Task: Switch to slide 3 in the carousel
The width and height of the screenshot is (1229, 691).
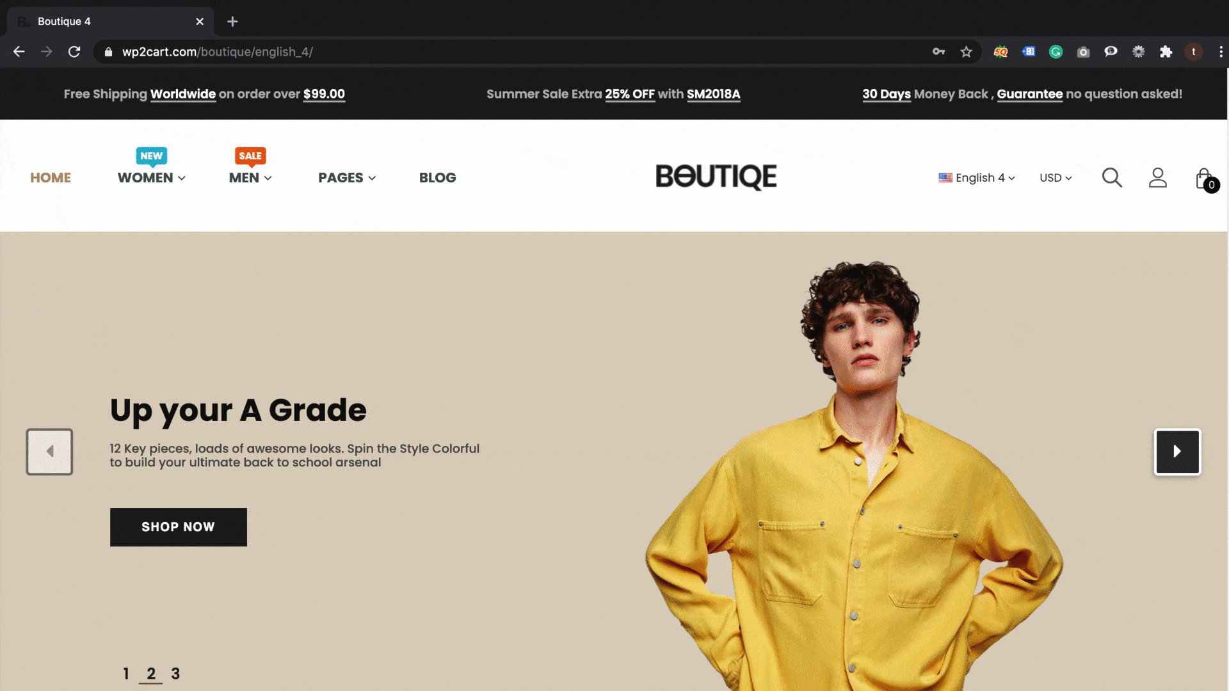Action: click(175, 674)
